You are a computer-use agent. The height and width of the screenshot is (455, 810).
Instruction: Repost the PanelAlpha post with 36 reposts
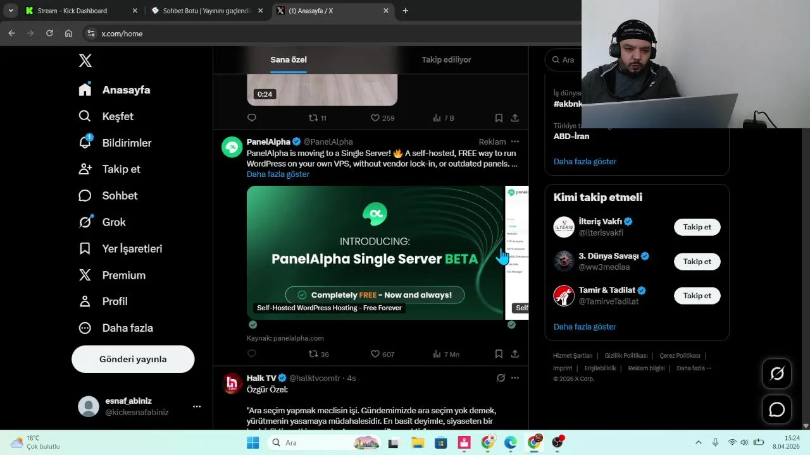[x=318, y=354]
